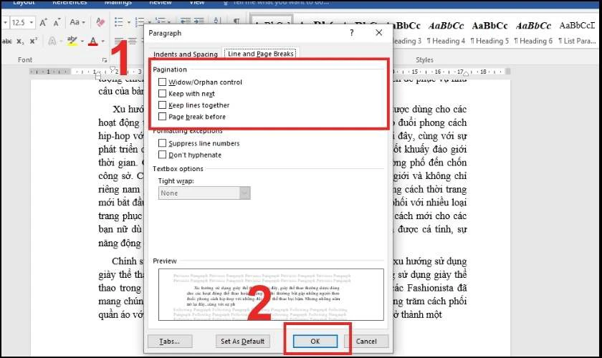
Task: Open the font size dropdown
Action: pos(32,22)
